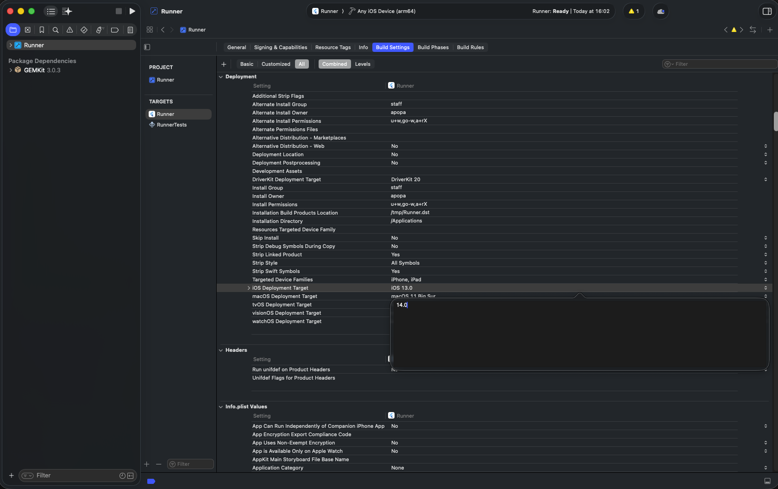Viewport: 778px width, 489px height.
Task: Open the Find navigator magnifier icon
Action: click(56, 30)
